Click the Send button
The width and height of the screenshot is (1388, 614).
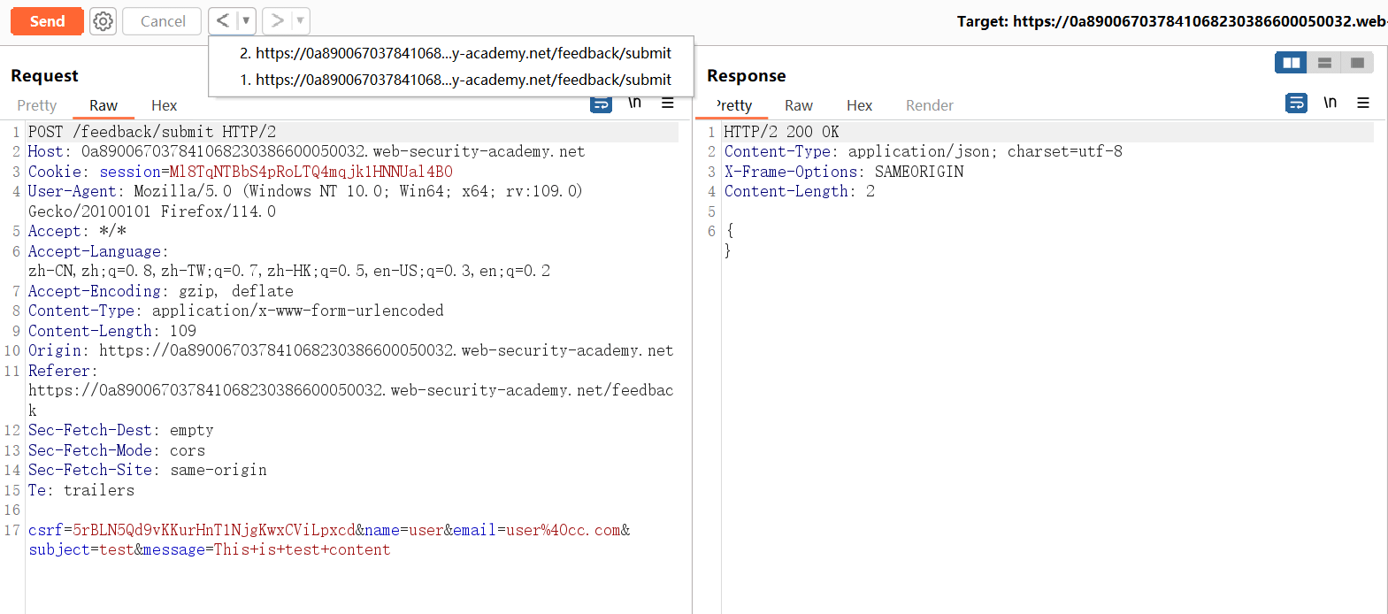(47, 21)
